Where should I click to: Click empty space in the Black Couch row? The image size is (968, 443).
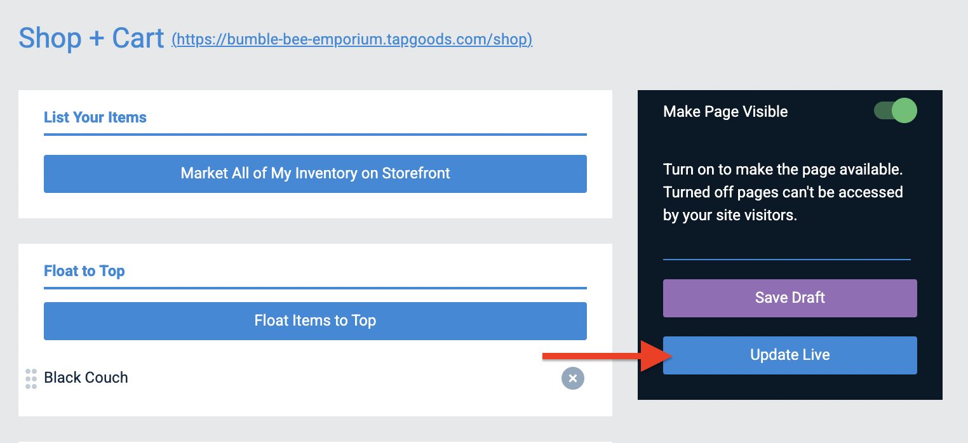[343, 378]
